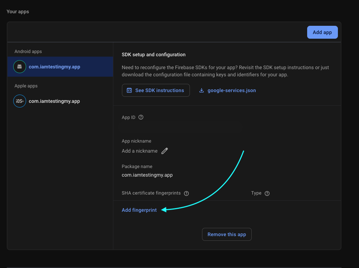This screenshot has height=268, width=359.
Task: Click the Add fingerprint link
Action: tap(139, 210)
